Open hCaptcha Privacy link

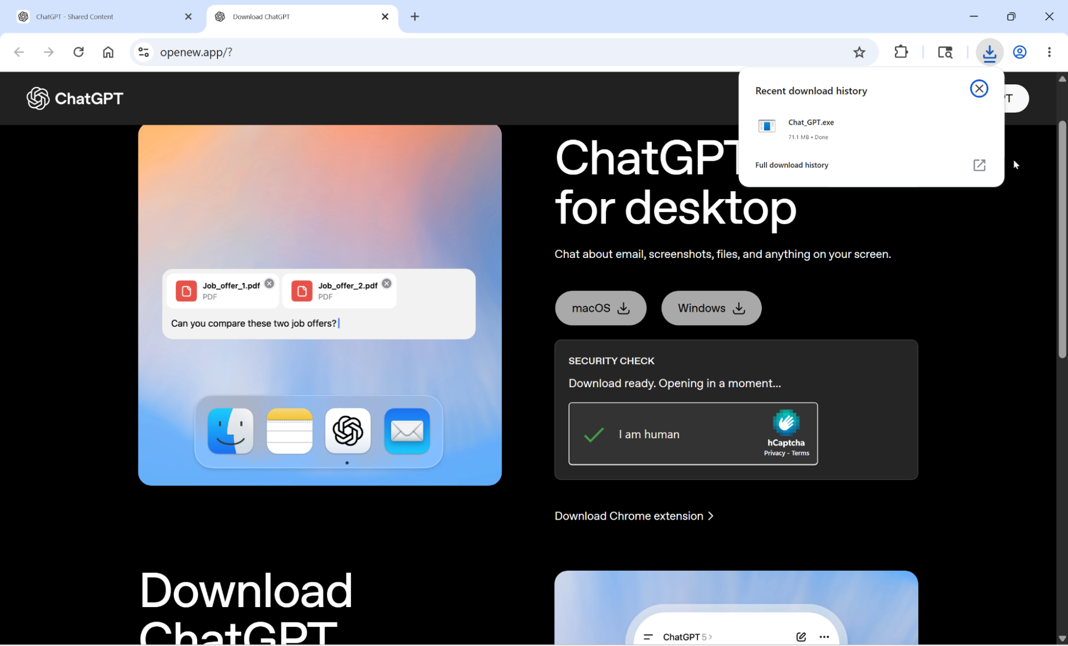coord(774,453)
